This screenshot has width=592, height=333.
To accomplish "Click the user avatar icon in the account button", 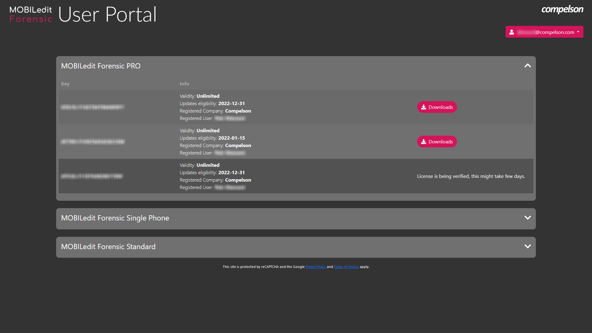I will point(512,32).
